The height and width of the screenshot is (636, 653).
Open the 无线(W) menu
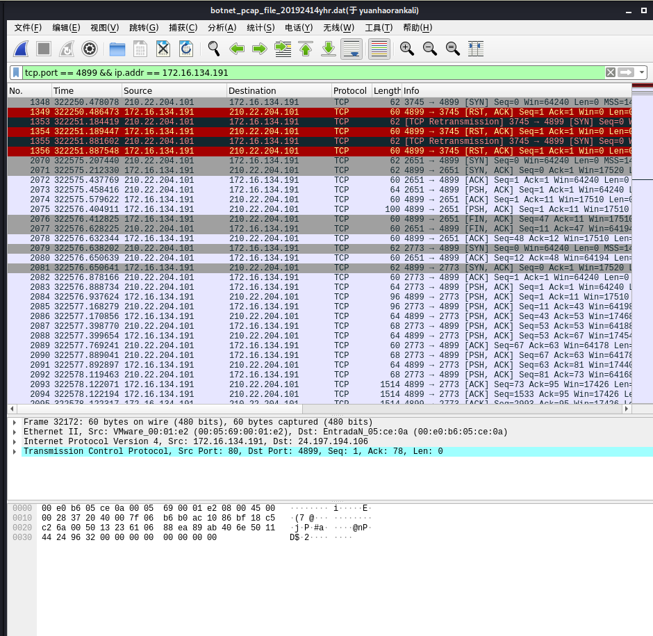[x=338, y=28]
